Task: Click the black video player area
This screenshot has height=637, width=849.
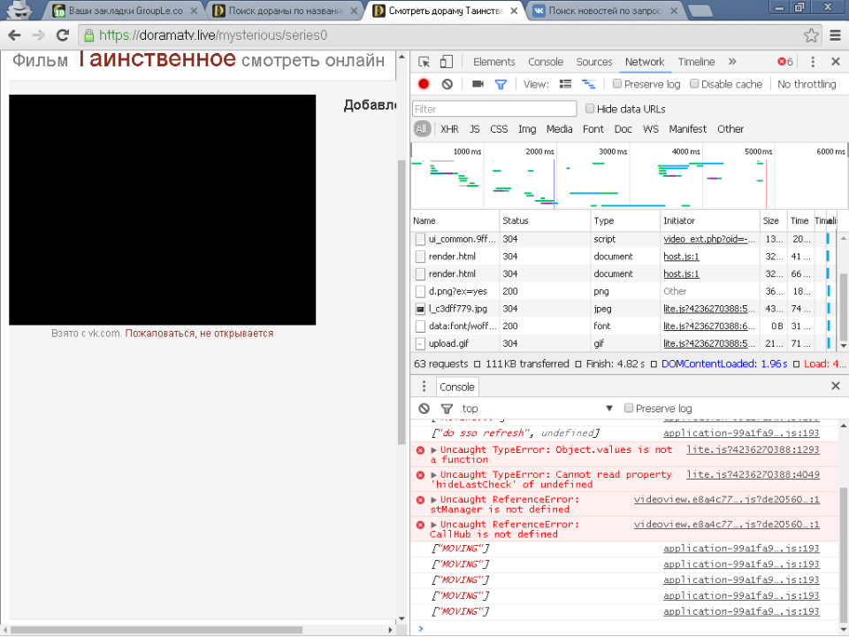Action: [x=163, y=210]
